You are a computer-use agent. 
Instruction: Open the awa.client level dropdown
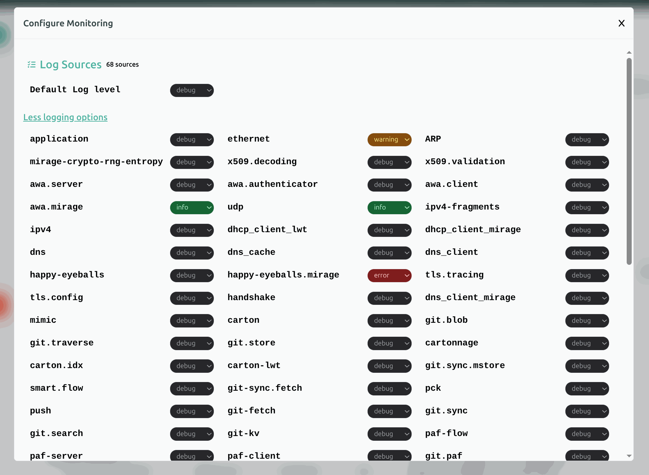(x=587, y=185)
